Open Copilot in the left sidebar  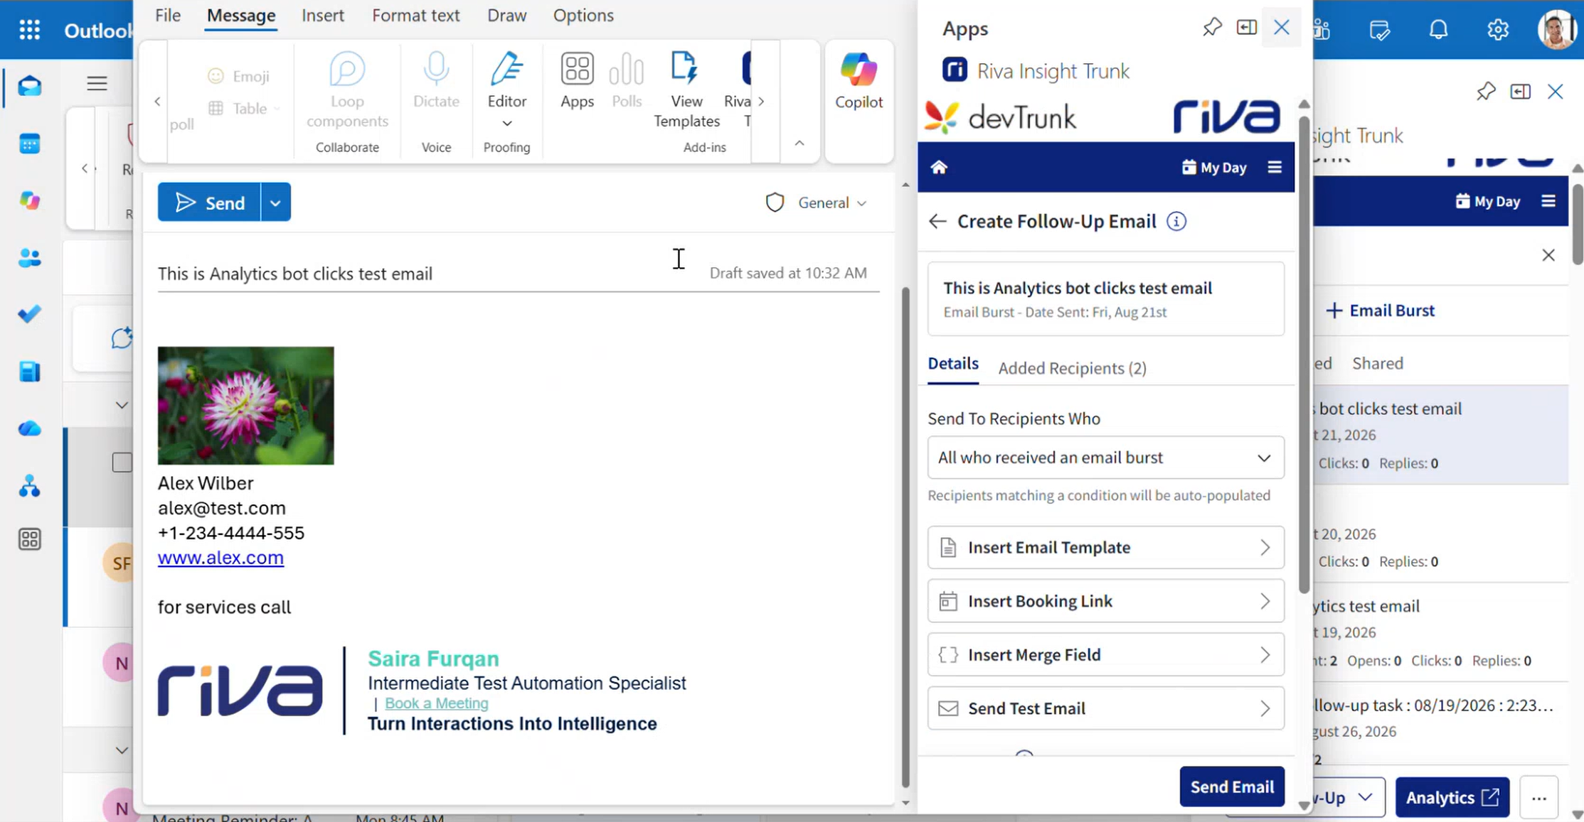click(29, 200)
